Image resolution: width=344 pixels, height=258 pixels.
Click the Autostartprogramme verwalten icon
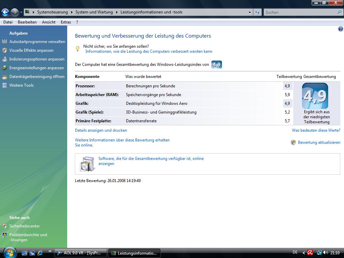tap(5, 41)
